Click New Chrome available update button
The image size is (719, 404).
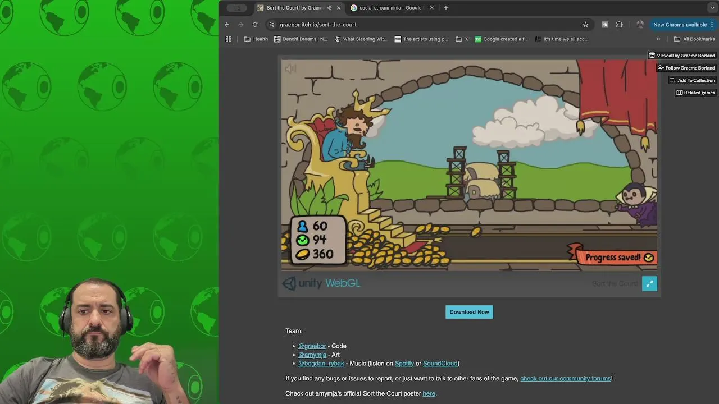point(683,25)
